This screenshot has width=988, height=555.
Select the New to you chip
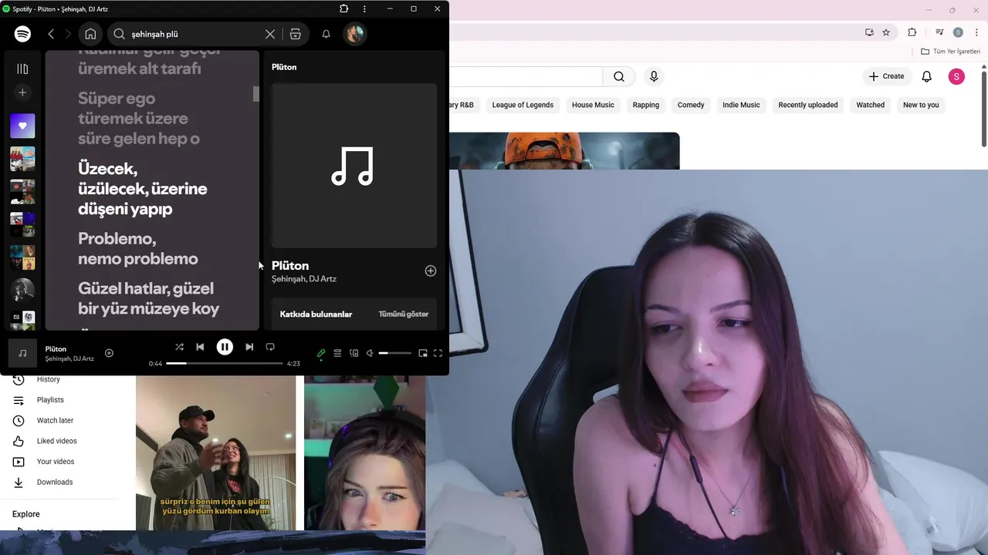pyautogui.click(x=921, y=105)
